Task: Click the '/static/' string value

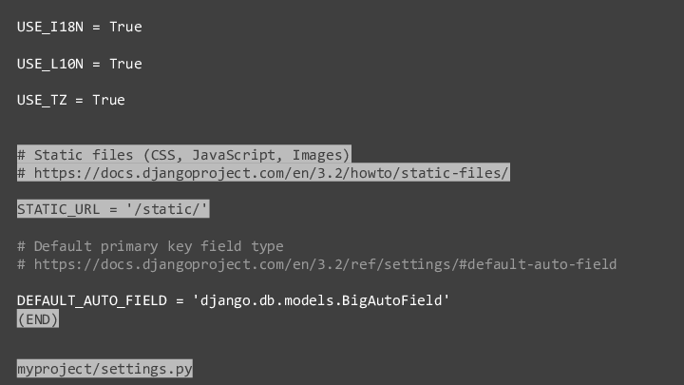Action: 167,209
